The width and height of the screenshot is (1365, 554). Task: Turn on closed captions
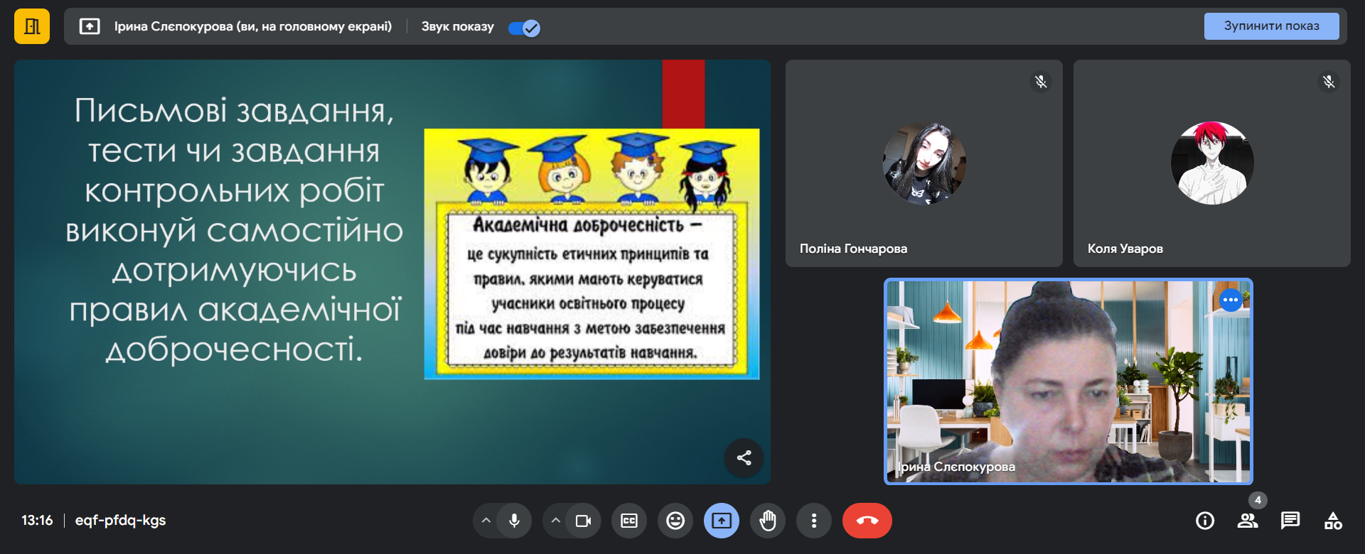tap(629, 521)
